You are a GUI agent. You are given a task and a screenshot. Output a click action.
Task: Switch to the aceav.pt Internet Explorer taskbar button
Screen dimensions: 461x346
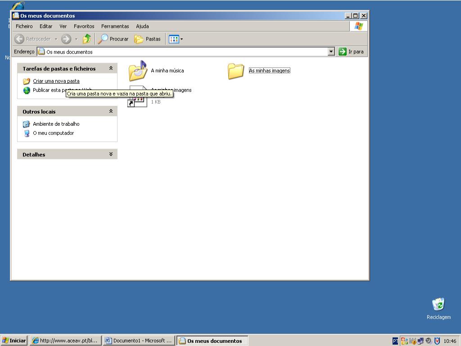66,341
